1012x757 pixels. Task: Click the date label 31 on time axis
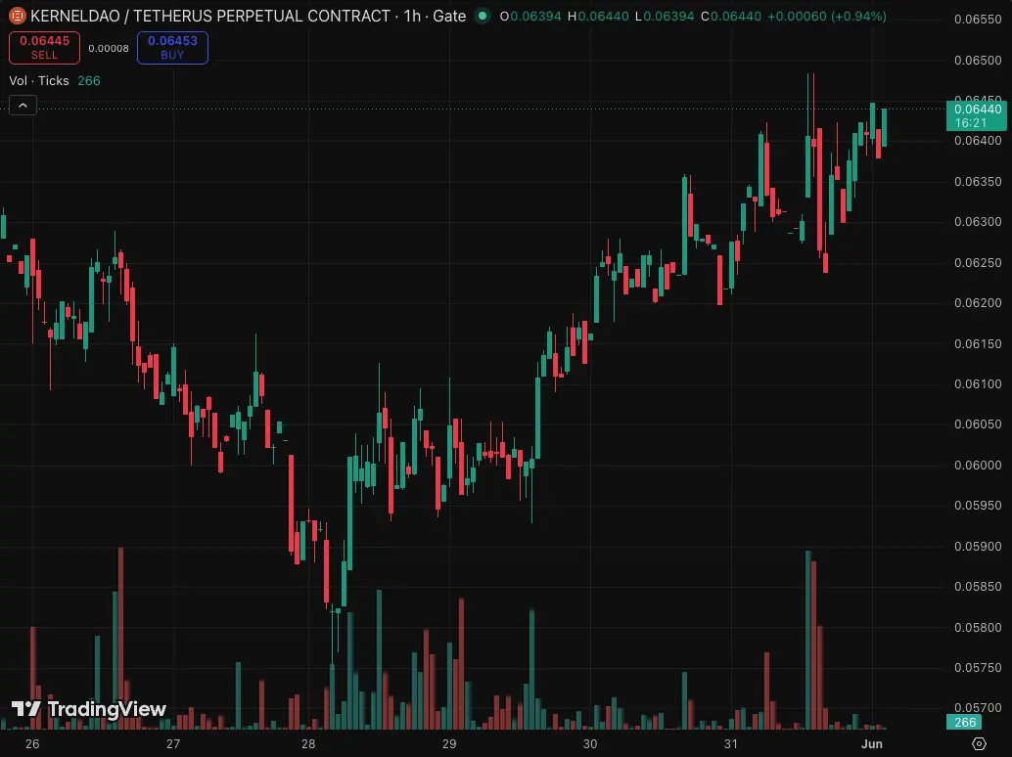730,743
